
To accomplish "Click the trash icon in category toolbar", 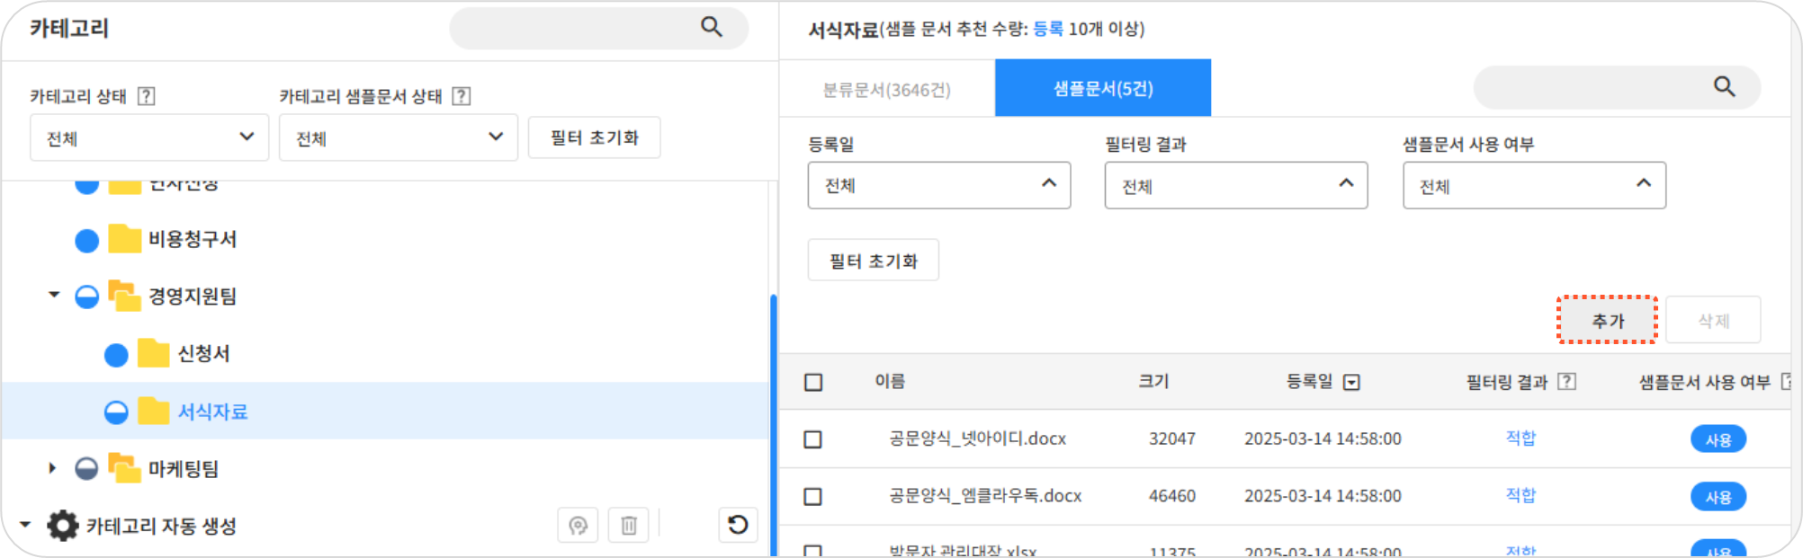I will [x=629, y=526].
